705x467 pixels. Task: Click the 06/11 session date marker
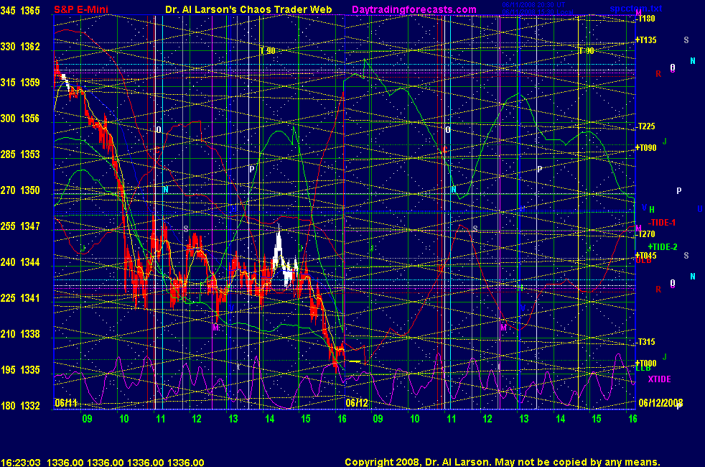[65, 402]
